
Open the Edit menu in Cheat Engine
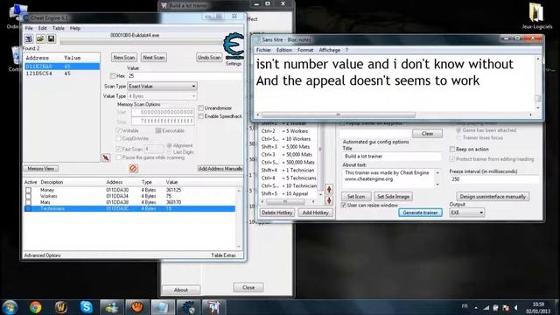[x=43, y=28]
